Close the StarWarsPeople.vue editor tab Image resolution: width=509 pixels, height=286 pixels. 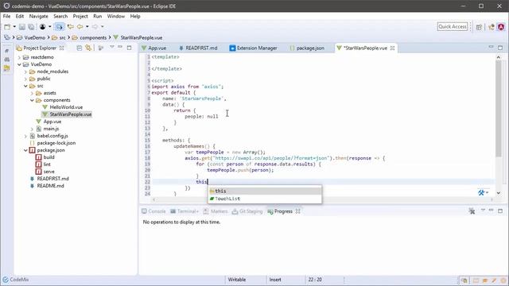click(x=392, y=48)
